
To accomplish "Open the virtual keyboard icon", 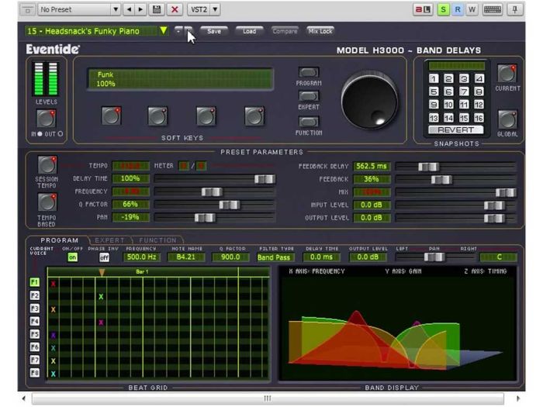I will (x=493, y=9).
